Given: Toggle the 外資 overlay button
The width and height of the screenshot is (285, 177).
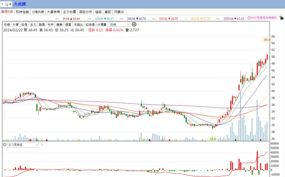Looking at the screenshot, I should point(16,25).
